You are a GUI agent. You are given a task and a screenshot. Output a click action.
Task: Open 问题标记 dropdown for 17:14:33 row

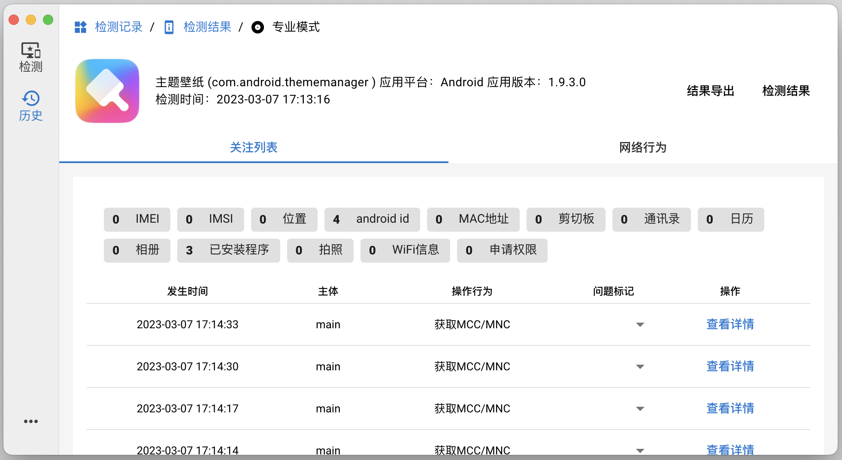pos(640,325)
